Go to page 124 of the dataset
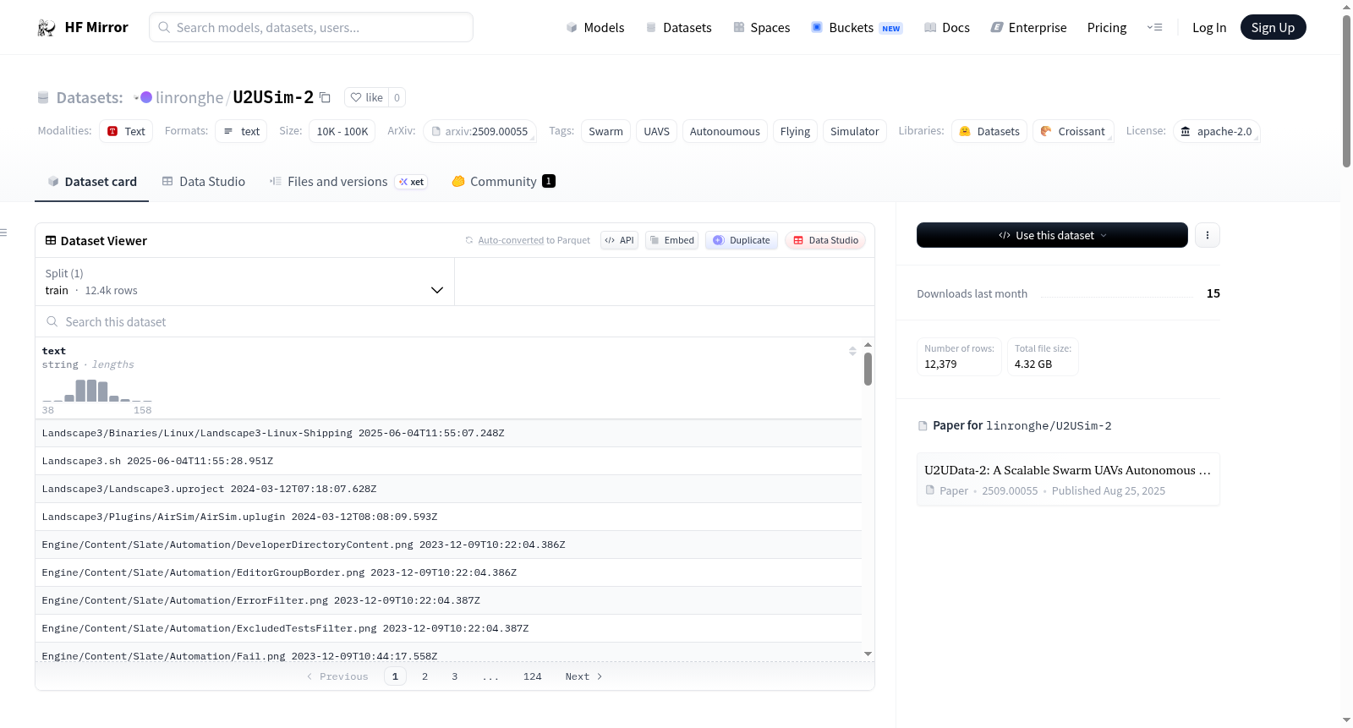The width and height of the screenshot is (1353, 728). coord(532,676)
